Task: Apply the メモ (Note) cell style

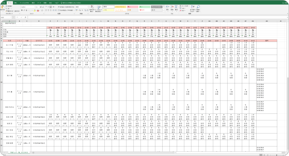Action: [x=109, y=10]
